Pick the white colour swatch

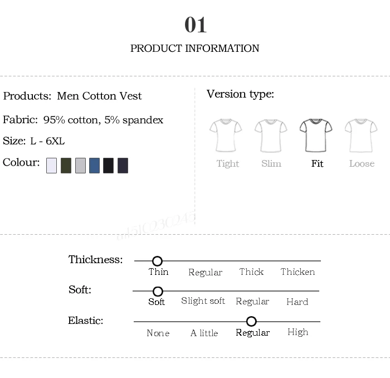51,166
